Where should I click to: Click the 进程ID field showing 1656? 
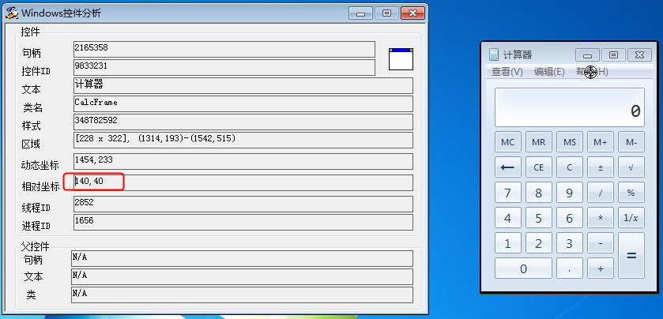click(x=243, y=222)
